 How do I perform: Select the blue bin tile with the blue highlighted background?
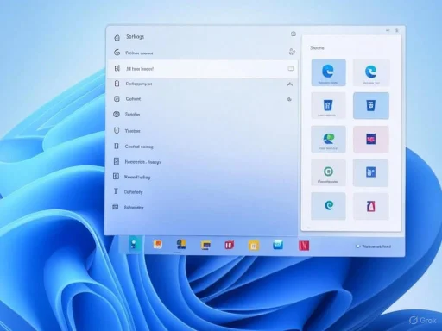(371, 105)
